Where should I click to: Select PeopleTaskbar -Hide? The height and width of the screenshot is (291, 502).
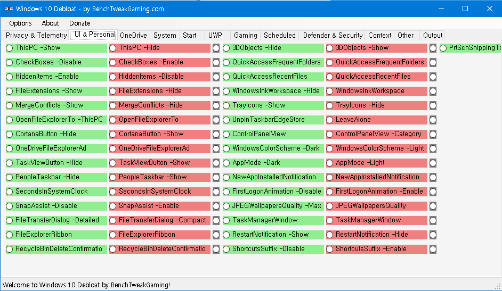(x=56, y=177)
